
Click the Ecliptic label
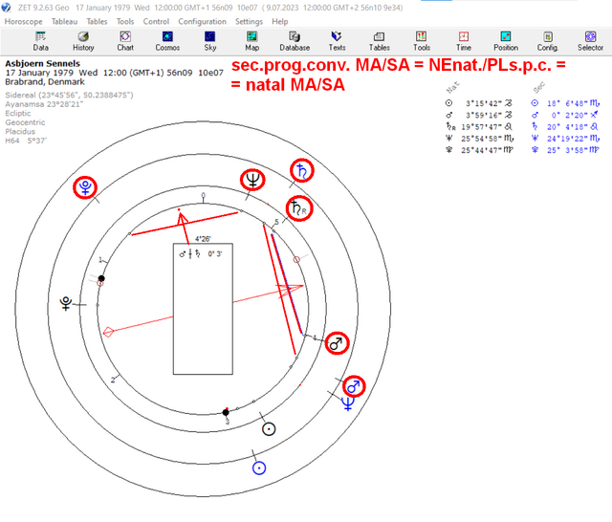click(x=18, y=114)
